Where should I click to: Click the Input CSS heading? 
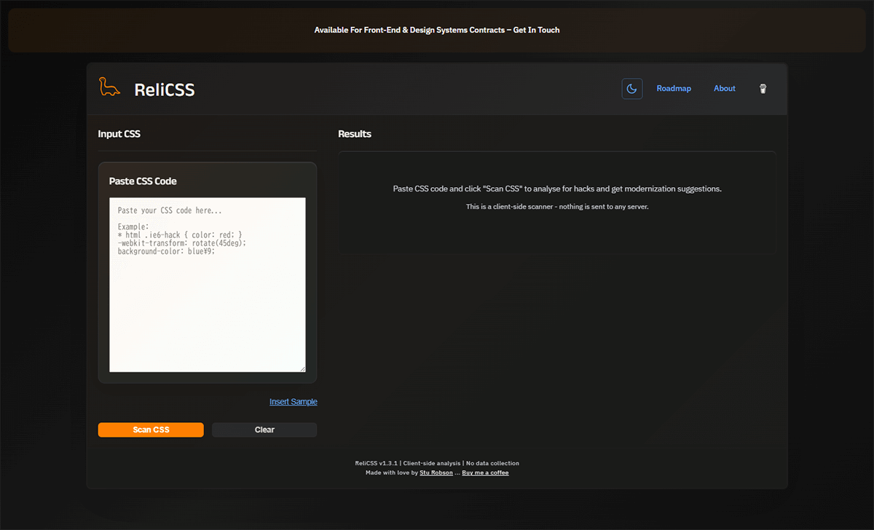[x=119, y=134]
